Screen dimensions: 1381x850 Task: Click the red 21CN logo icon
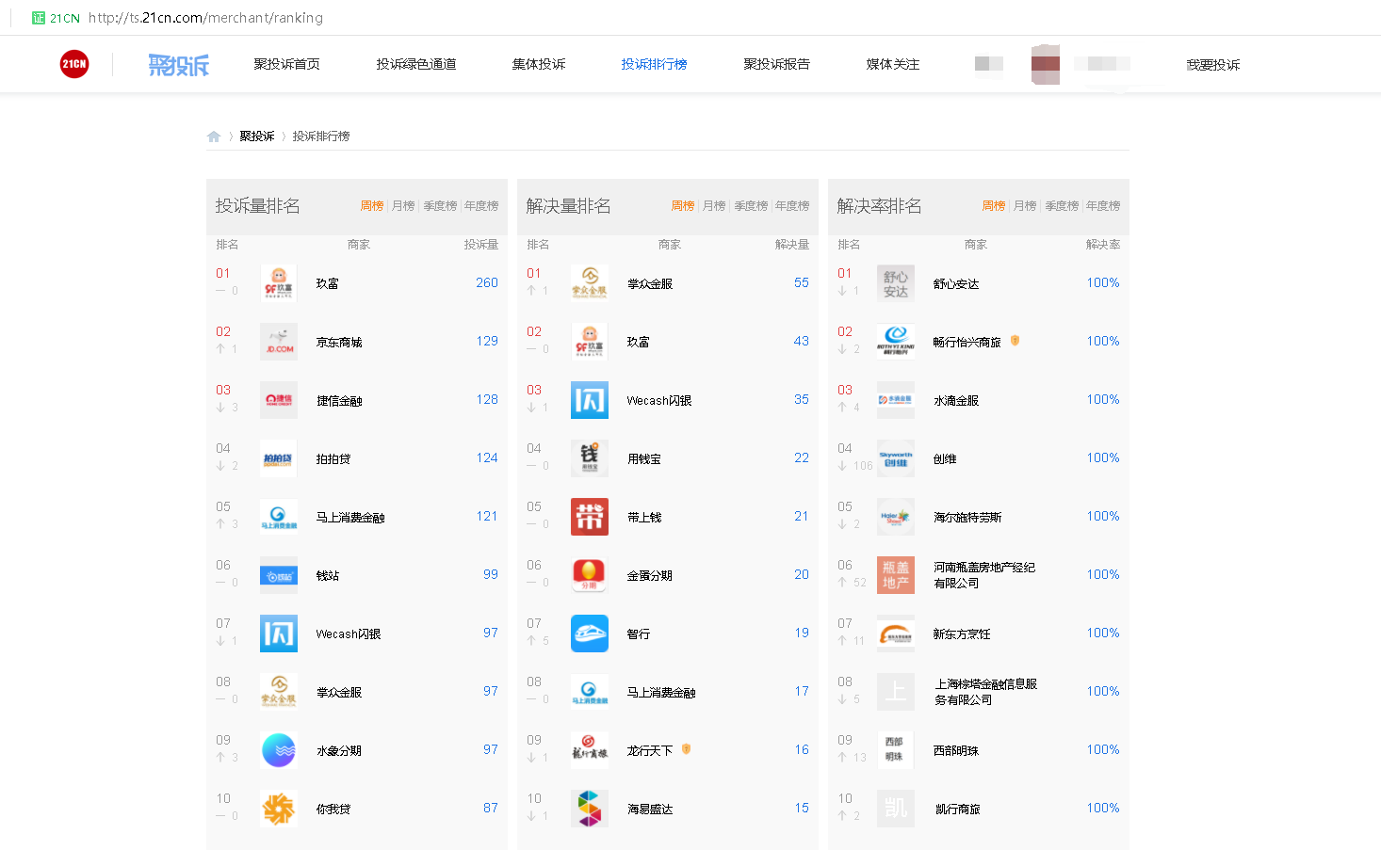point(74,64)
